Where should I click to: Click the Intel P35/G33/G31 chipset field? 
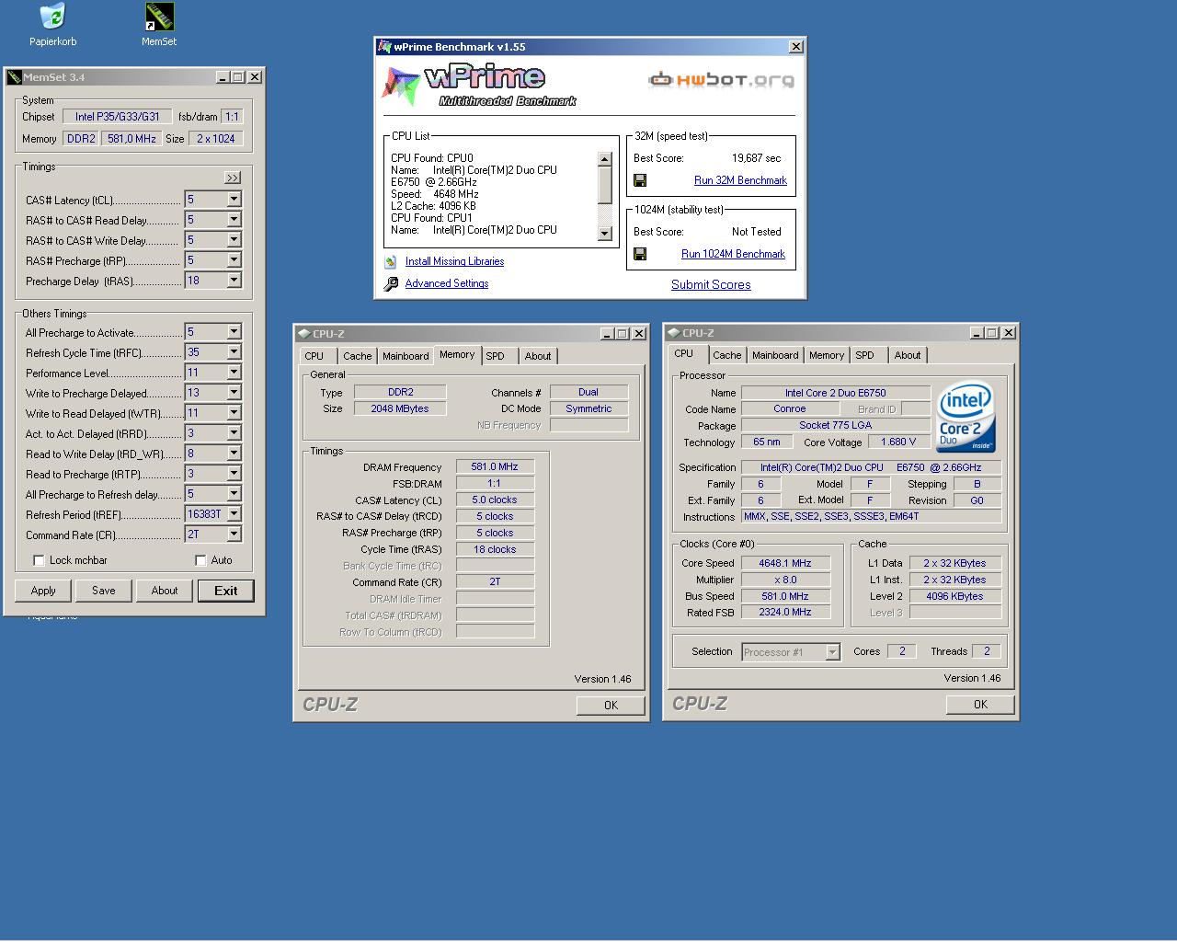(118, 117)
